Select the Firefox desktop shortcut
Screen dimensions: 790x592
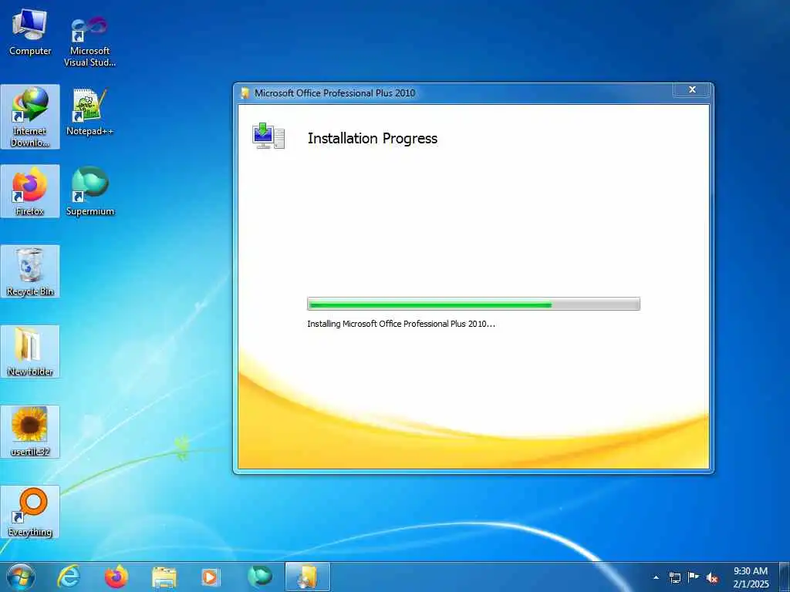pyautogui.click(x=30, y=191)
